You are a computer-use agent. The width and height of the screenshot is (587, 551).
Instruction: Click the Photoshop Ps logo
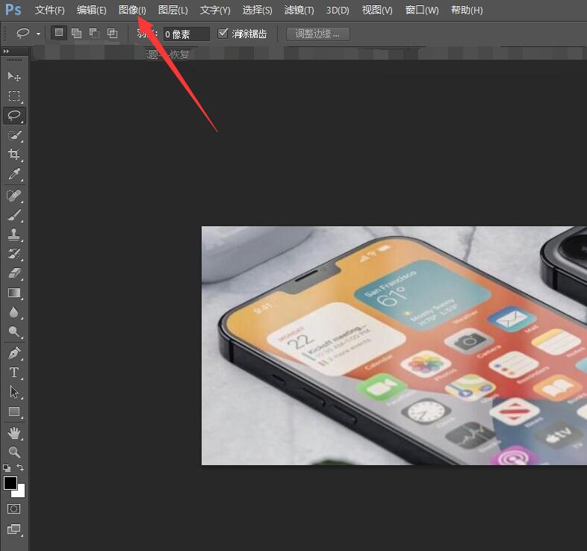pyautogui.click(x=13, y=10)
